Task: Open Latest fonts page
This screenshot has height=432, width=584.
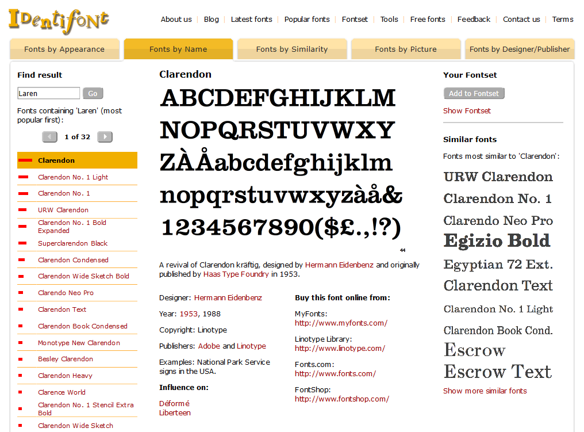Action: click(x=251, y=20)
